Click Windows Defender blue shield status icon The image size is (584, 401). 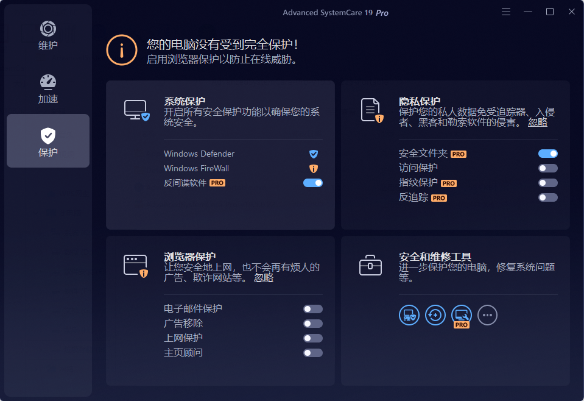pyautogui.click(x=314, y=154)
